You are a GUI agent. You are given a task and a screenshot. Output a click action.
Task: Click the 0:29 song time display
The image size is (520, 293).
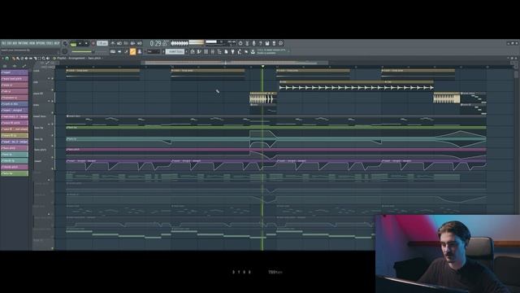(x=158, y=43)
